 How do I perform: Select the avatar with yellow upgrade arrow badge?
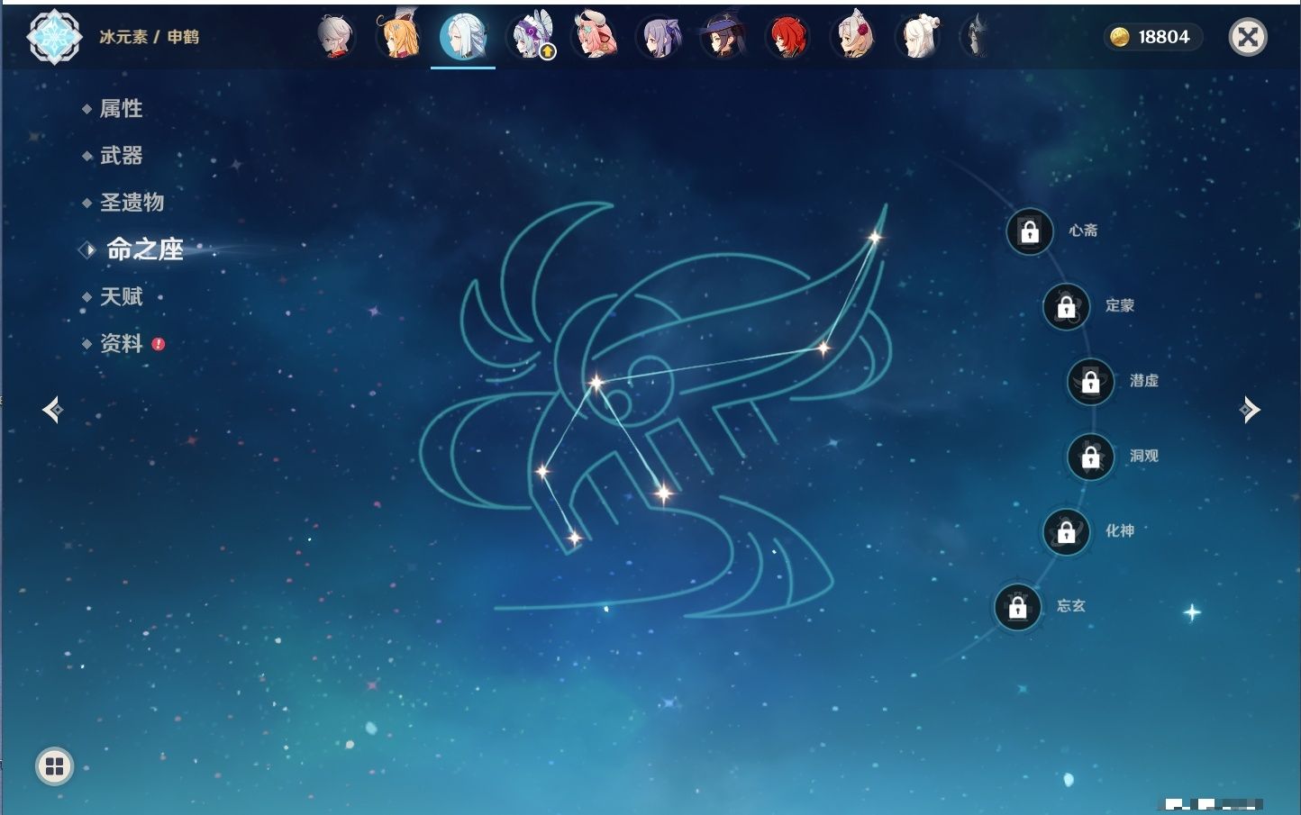coord(532,37)
